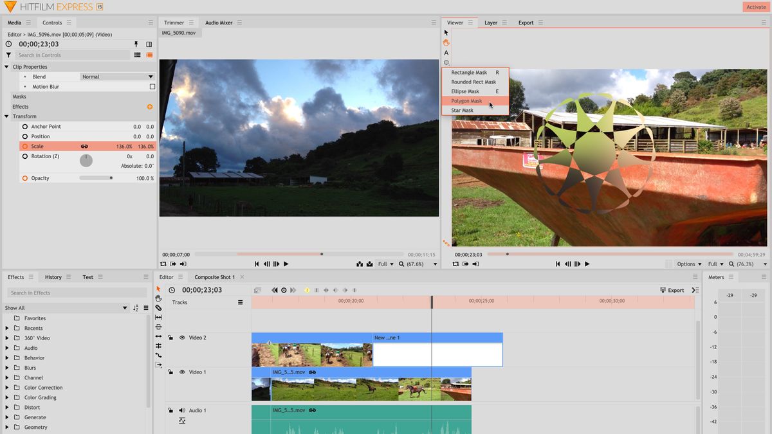Enable snapping with the yellow magnet icon
The image size is (772, 434).
pyautogui.click(x=307, y=290)
